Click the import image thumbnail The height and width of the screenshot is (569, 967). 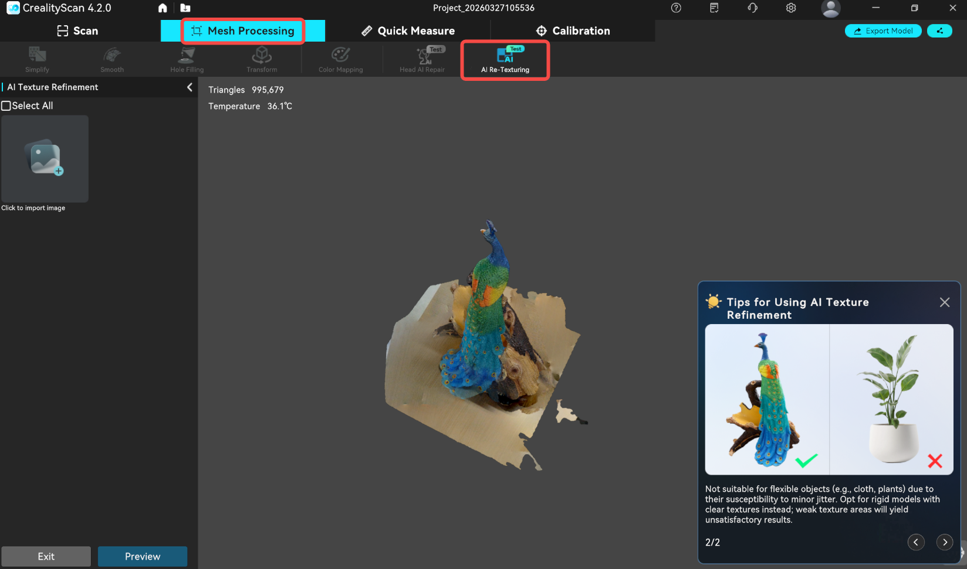pyautogui.click(x=45, y=159)
